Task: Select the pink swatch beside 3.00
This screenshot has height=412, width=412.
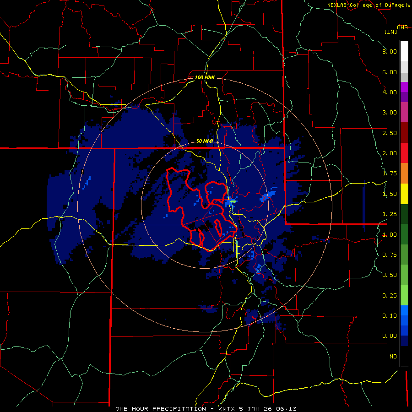Action: tap(404, 112)
